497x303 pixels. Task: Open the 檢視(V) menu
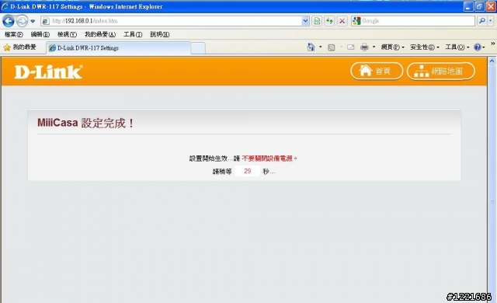pos(67,34)
